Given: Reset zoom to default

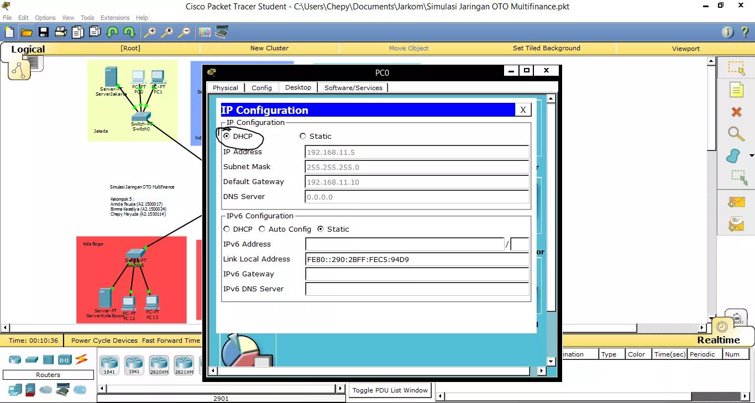Looking at the screenshot, I should (166, 32).
